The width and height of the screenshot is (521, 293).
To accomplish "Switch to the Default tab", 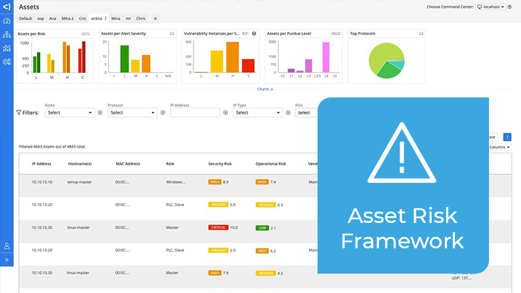I will point(25,19).
